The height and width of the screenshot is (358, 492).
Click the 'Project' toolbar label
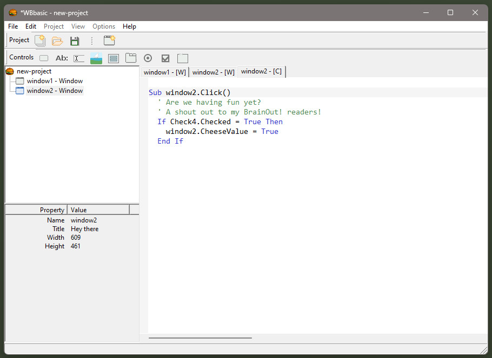(x=19, y=40)
